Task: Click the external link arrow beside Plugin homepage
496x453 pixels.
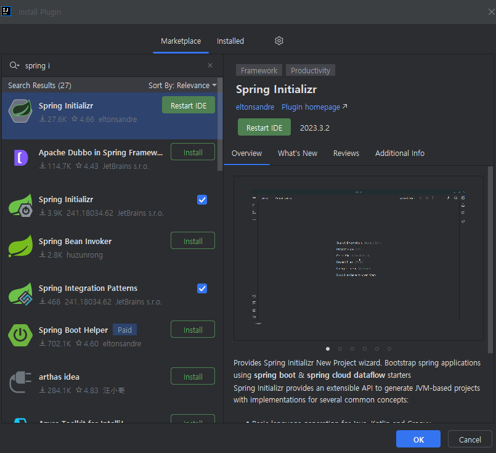Action: pyautogui.click(x=345, y=107)
